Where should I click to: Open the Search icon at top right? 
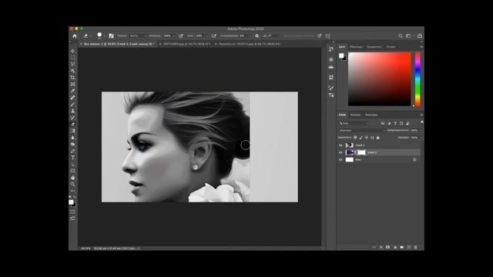401,36
